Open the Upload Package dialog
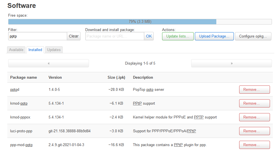 pyautogui.click(x=214, y=36)
